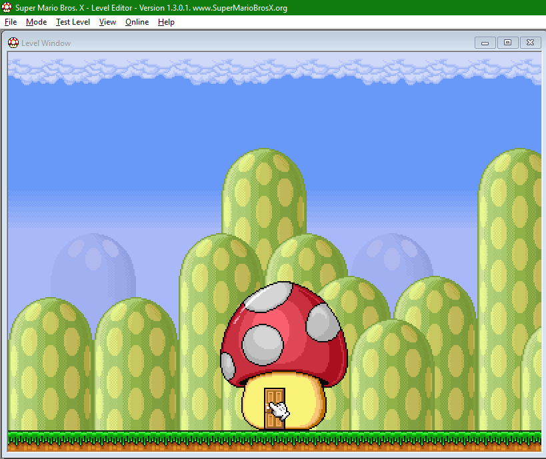Screen dimensions: 546x459
Task: Open the File menu
Action: 11,22
